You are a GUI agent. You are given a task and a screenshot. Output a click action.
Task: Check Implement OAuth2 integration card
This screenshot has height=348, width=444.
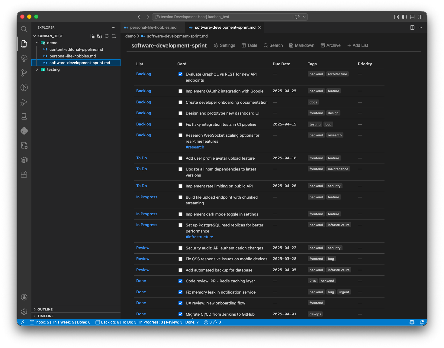(x=180, y=91)
